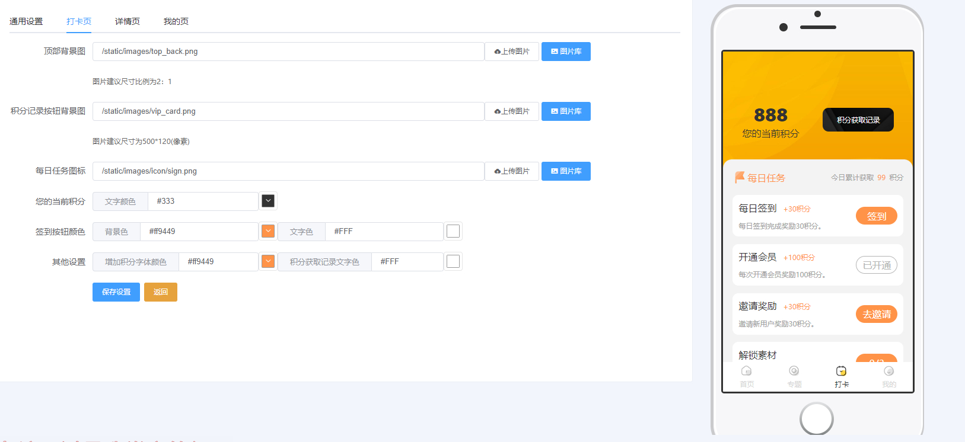Screen dimensions: 965x442
Task: Open image library for top background image
Action: [x=566, y=52]
